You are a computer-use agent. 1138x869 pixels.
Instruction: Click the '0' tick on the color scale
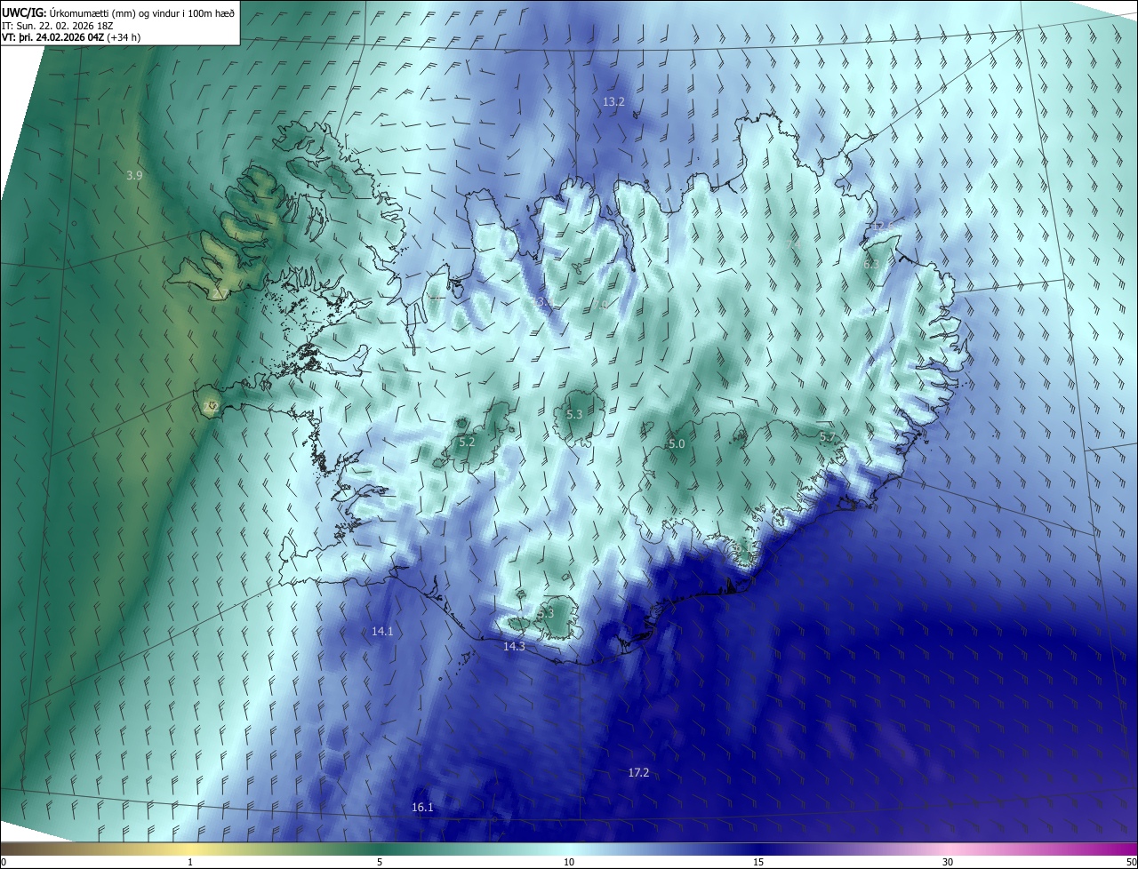tap(4, 862)
